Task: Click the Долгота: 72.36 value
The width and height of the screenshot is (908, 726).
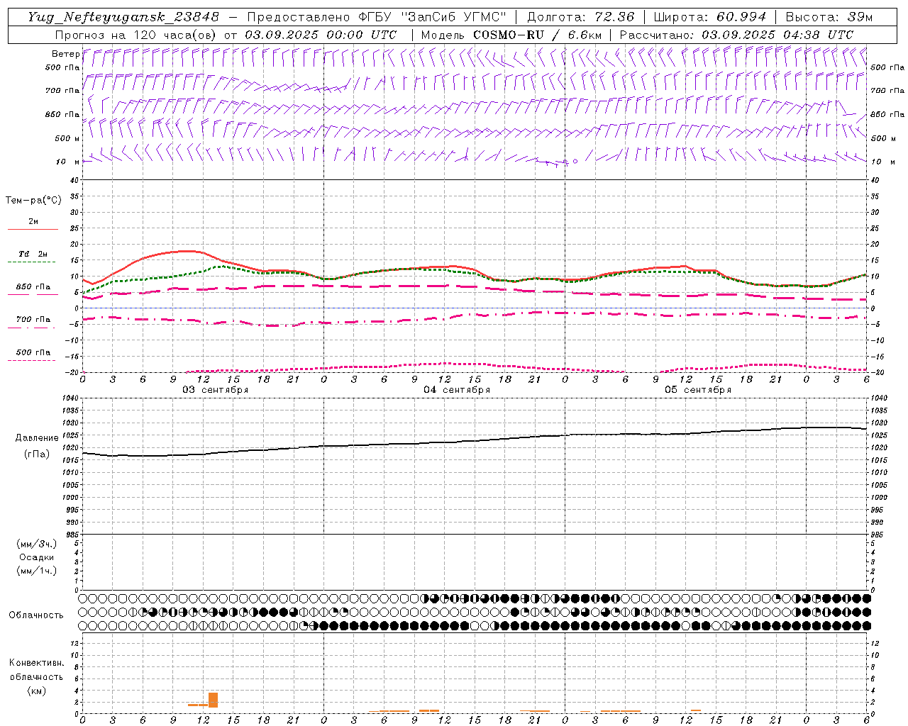Action: [580, 17]
